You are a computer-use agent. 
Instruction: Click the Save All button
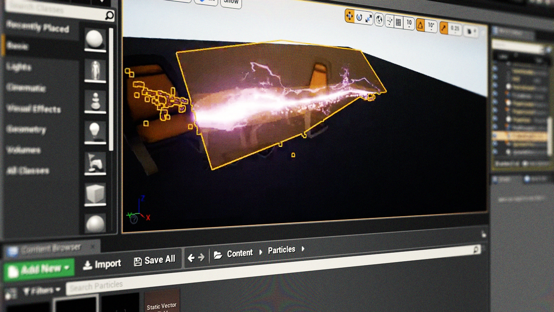coord(155,260)
